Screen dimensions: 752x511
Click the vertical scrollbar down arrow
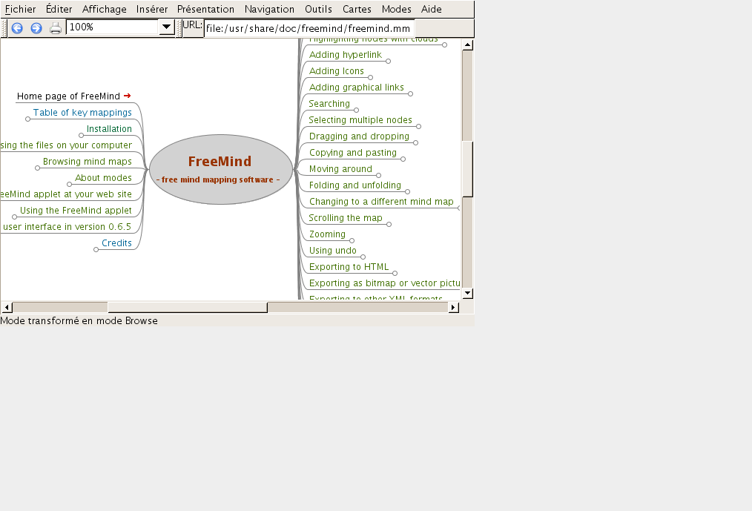[468, 293]
